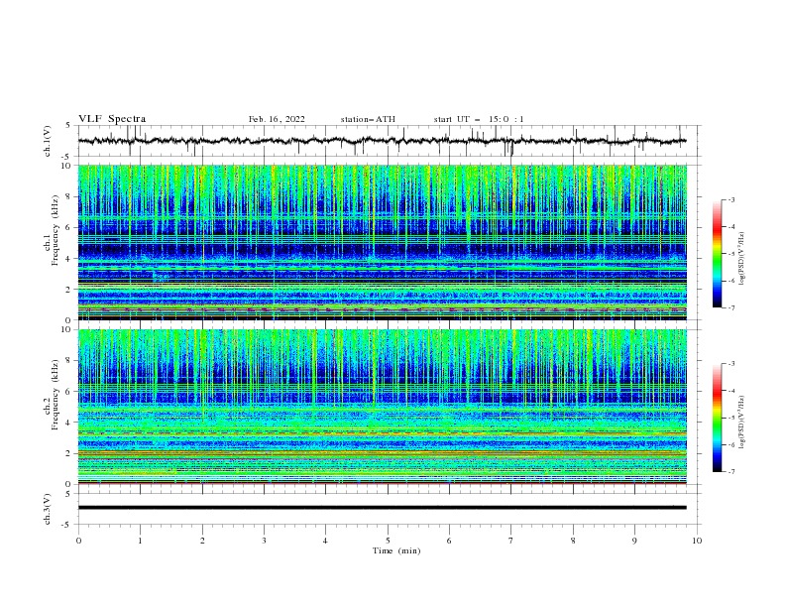Click the time axis tick label '2'
The width and height of the screenshot is (785, 607).
click(202, 541)
